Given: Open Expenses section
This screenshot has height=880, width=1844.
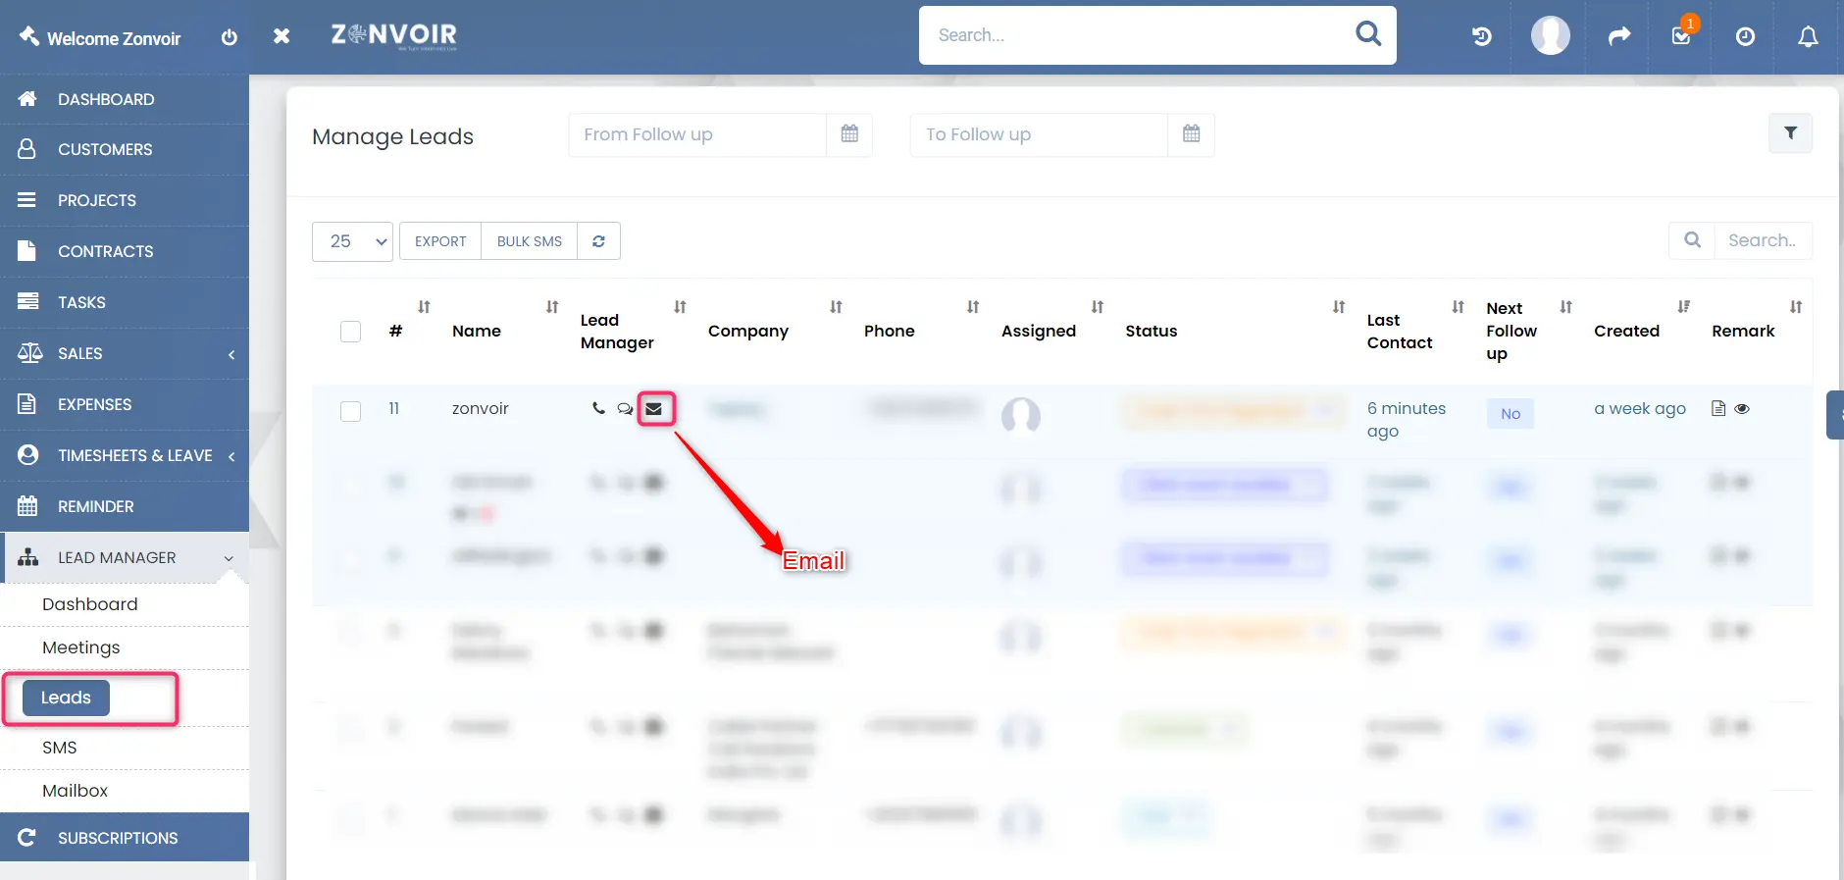Looking at the screenshot, I should pyautogui.click(x=125, y=404).
